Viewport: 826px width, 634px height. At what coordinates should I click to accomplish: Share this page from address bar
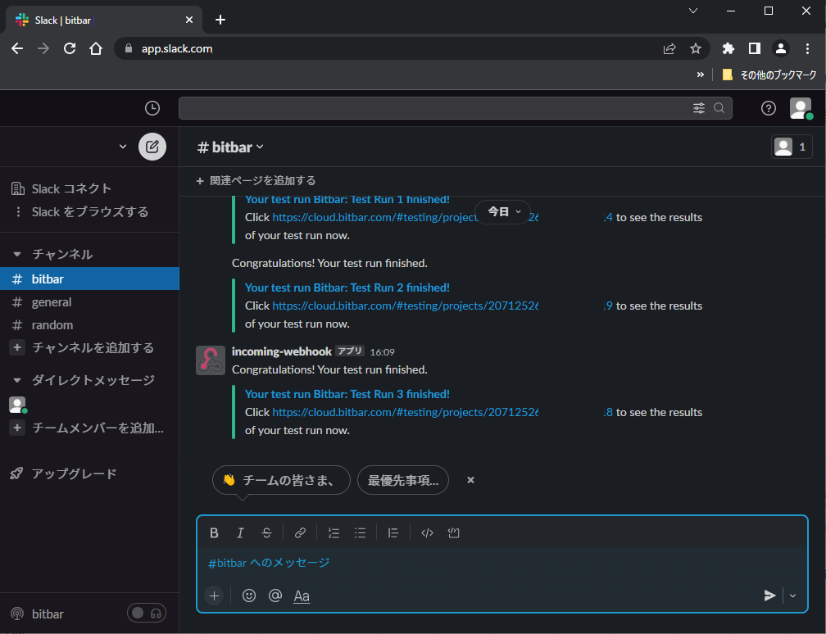point(669,48)
